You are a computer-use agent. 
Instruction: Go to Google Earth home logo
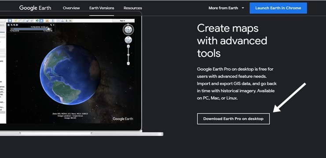pyautogui.click(x=35, y=8)
